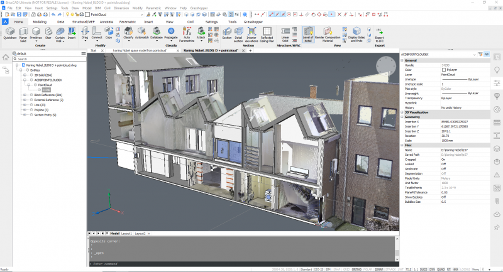Image resolution: width=503 pixels, height=272 pixels.
Task: Expand Block Reference (381) node
Action: pos(25,95)
